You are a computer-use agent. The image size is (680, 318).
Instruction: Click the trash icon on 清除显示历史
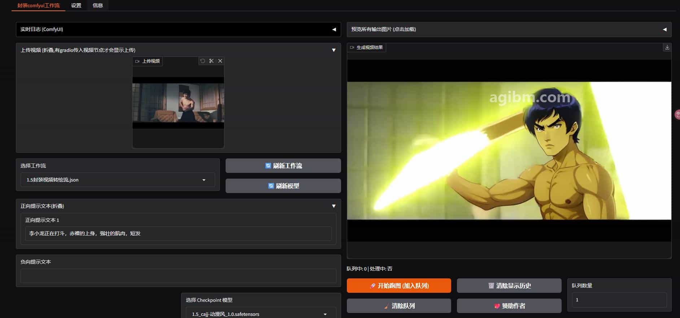pyautogui.click(x=491, y=286)
